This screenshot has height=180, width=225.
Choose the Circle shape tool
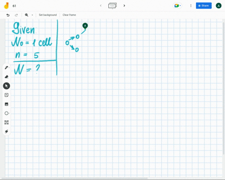[x=7, y=113]
